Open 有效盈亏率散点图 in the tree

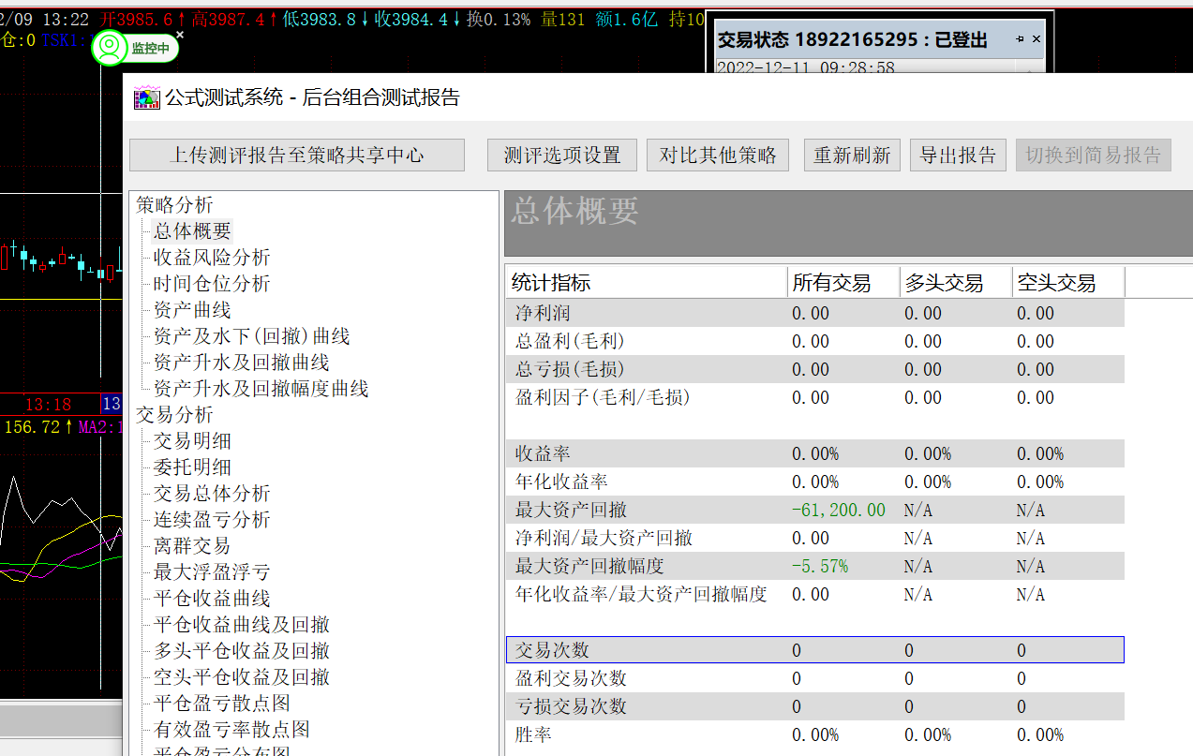click(x=231, y=730)
